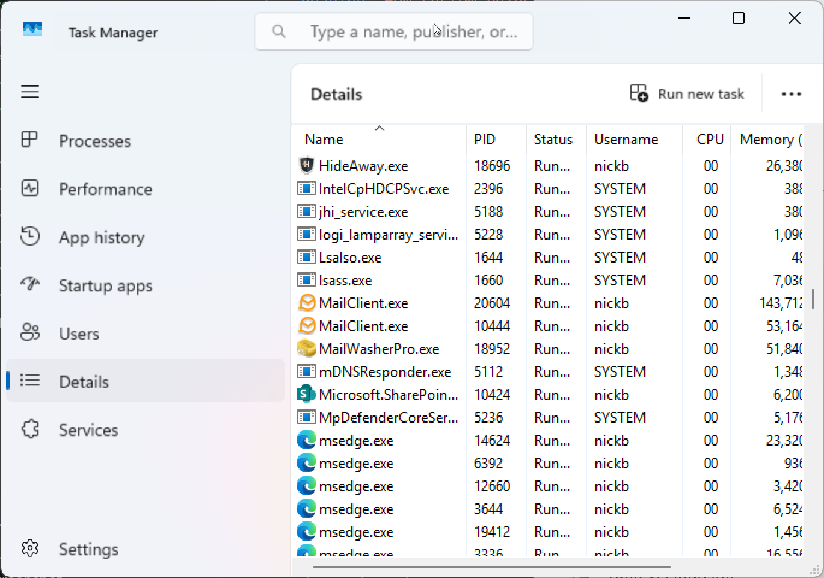This screenshot has width=824, height=578.
Task: Click the Task Manager logo icon
Action: 31,29
